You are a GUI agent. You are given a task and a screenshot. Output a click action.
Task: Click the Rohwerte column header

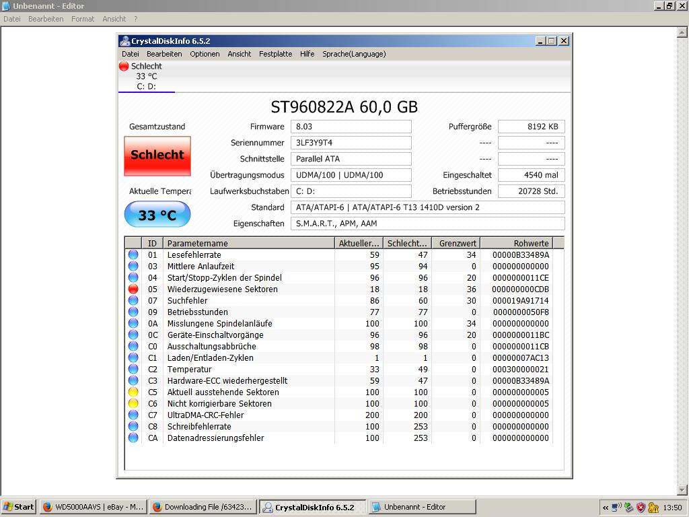[516, 243]
